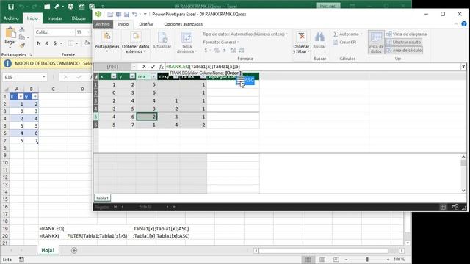
Task: Open the Portapapeles dialog launcher in Excel
Action: click(30, 55)
